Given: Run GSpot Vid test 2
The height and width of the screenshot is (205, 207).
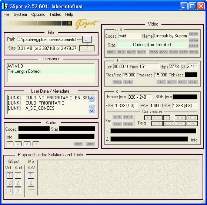Looking at the screenshot, I should 10,183.
